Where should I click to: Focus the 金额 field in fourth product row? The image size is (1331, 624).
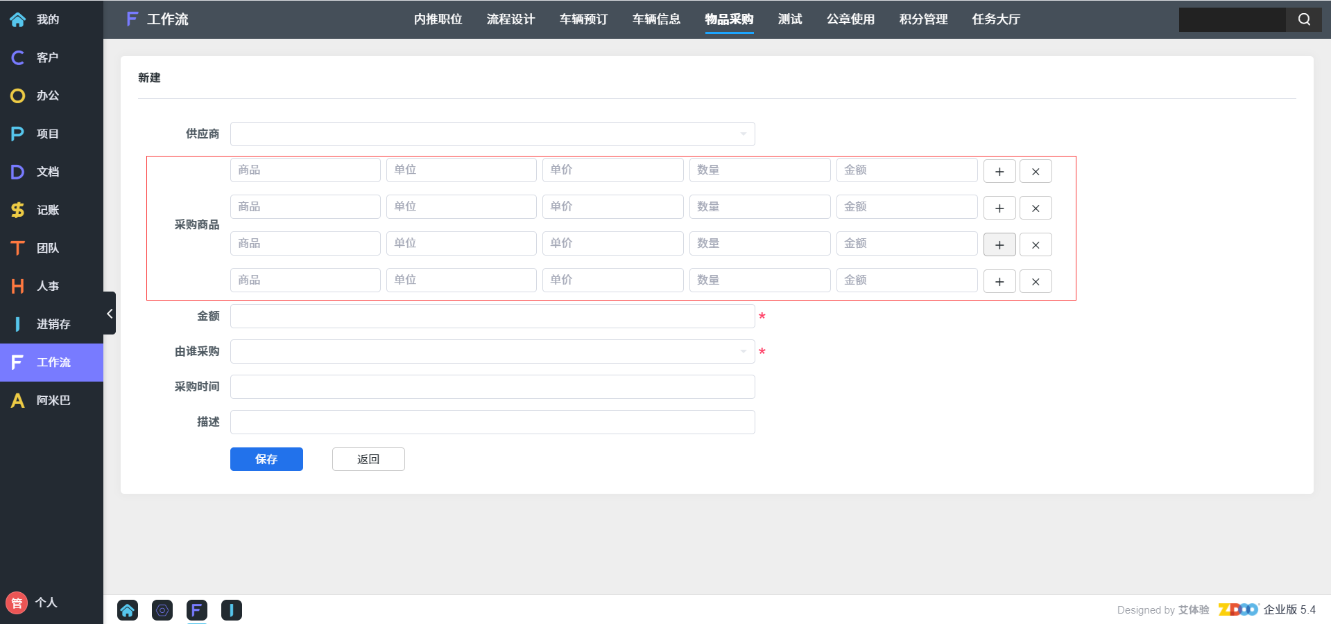pyautogui.click(x=907, y=280)
